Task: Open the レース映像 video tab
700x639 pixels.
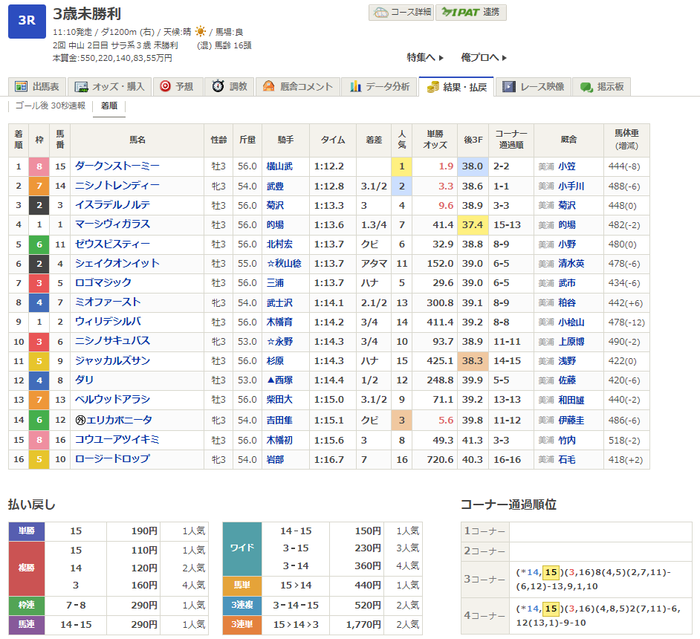Action: click(x=534, y=87)
